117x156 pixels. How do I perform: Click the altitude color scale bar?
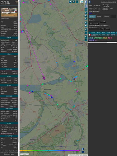tap(49, 151)
